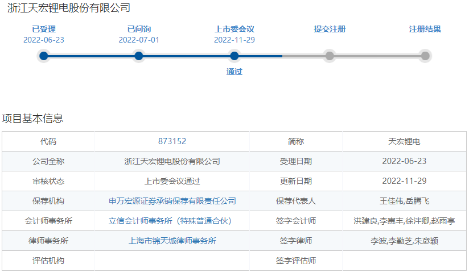Viewport: 469px width, 273px height.
Task: Select the 上市委会议 stage label
Action: [x=234, y=29]
